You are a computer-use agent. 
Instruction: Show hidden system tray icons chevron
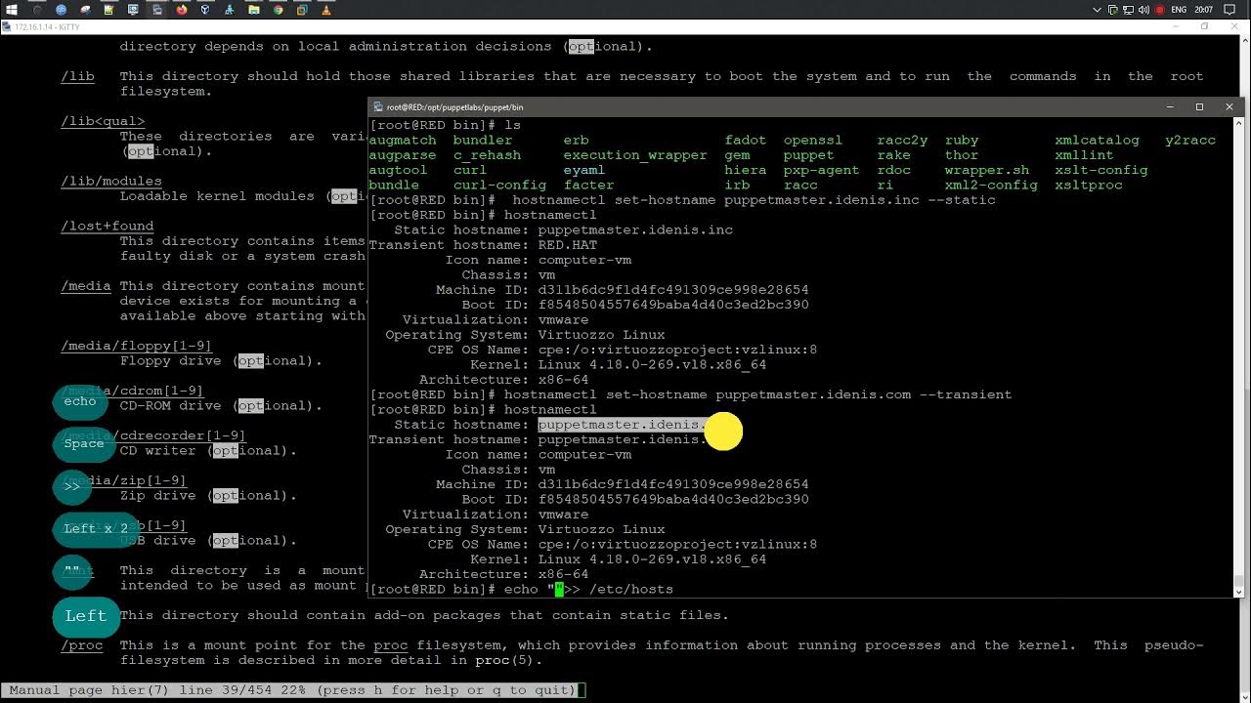pyautogui.click(x=1097, y=10)
